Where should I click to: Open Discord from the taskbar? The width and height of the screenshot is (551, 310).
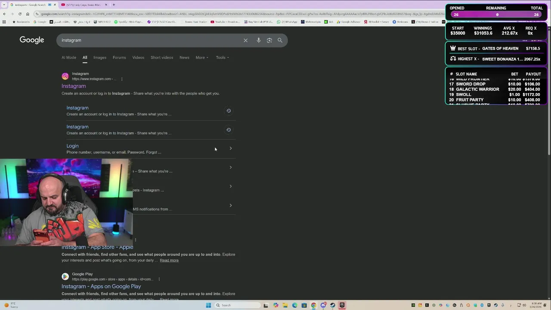323,305
